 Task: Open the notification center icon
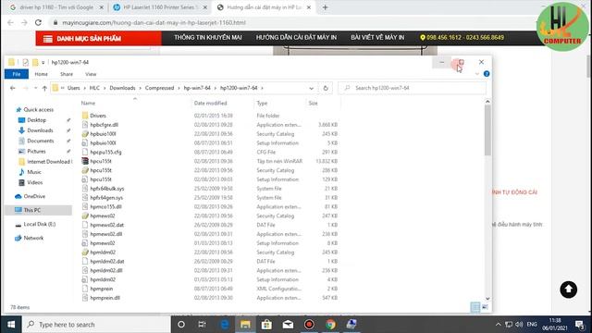[580, 325]
